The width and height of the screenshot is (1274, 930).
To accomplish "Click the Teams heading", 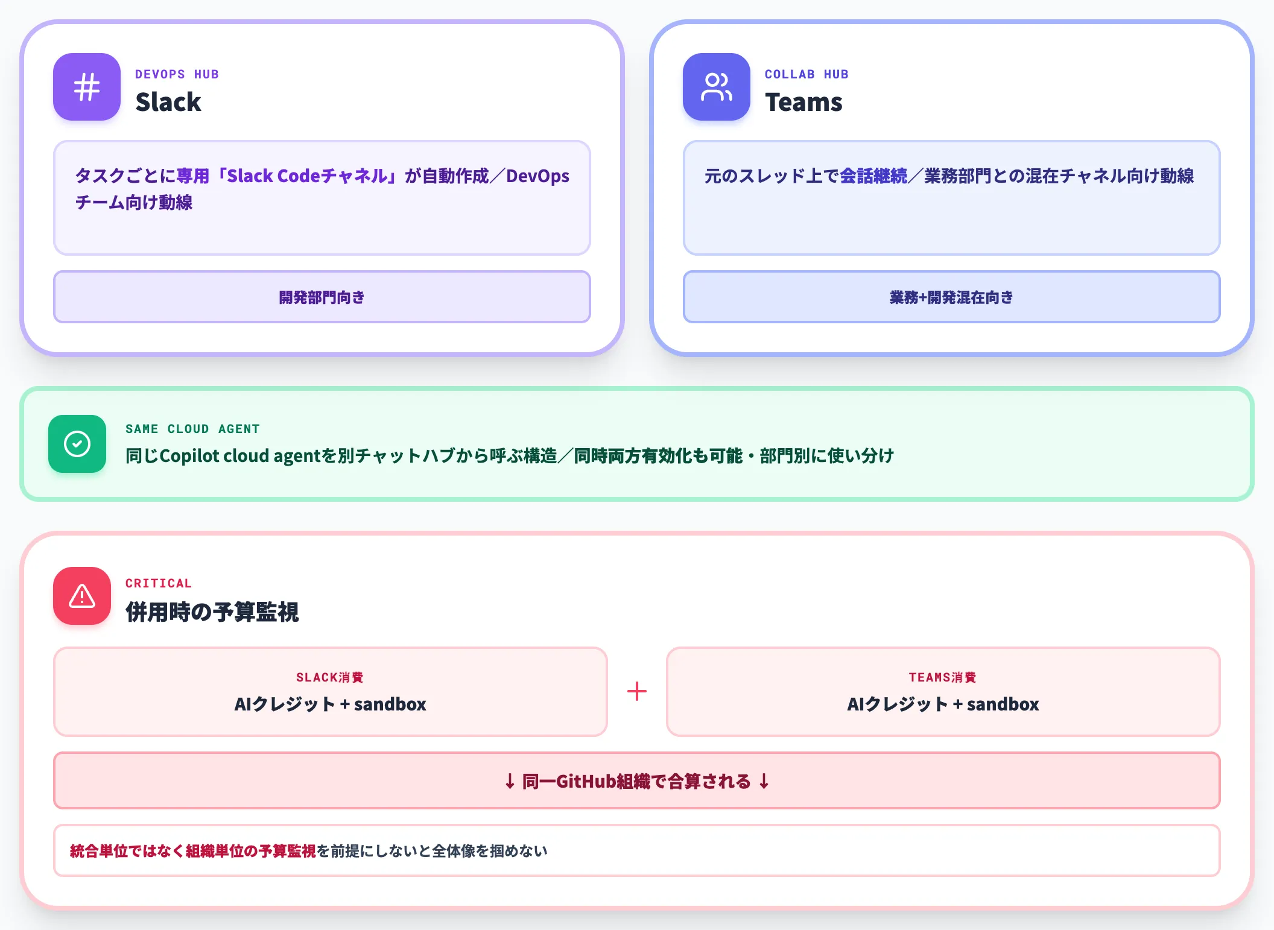I will click(803, 102).
